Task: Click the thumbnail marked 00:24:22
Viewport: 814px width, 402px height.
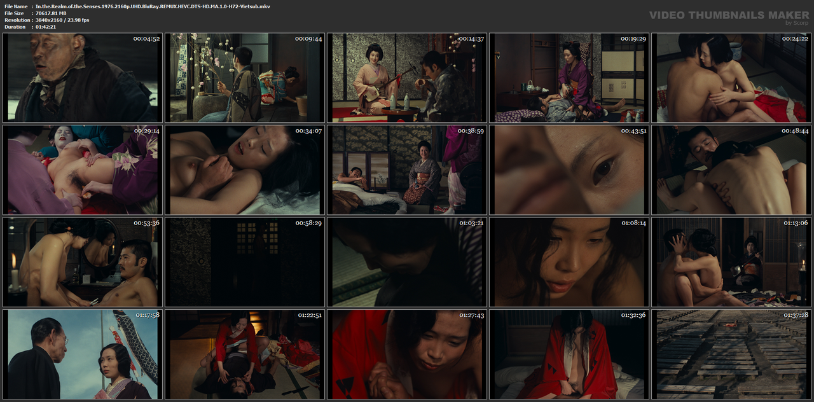Action: (x=731, y=78)
